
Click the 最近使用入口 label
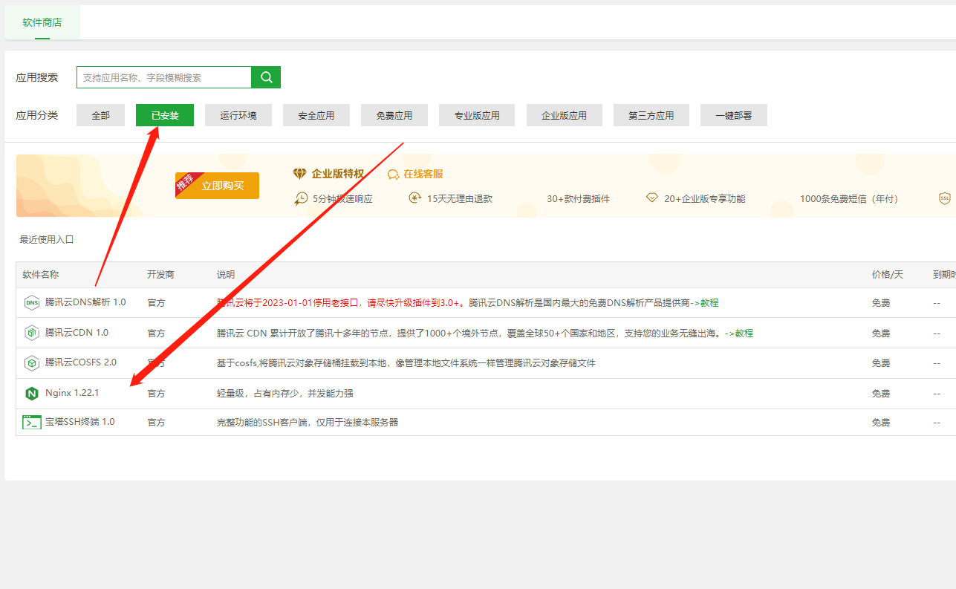point(47,240)
